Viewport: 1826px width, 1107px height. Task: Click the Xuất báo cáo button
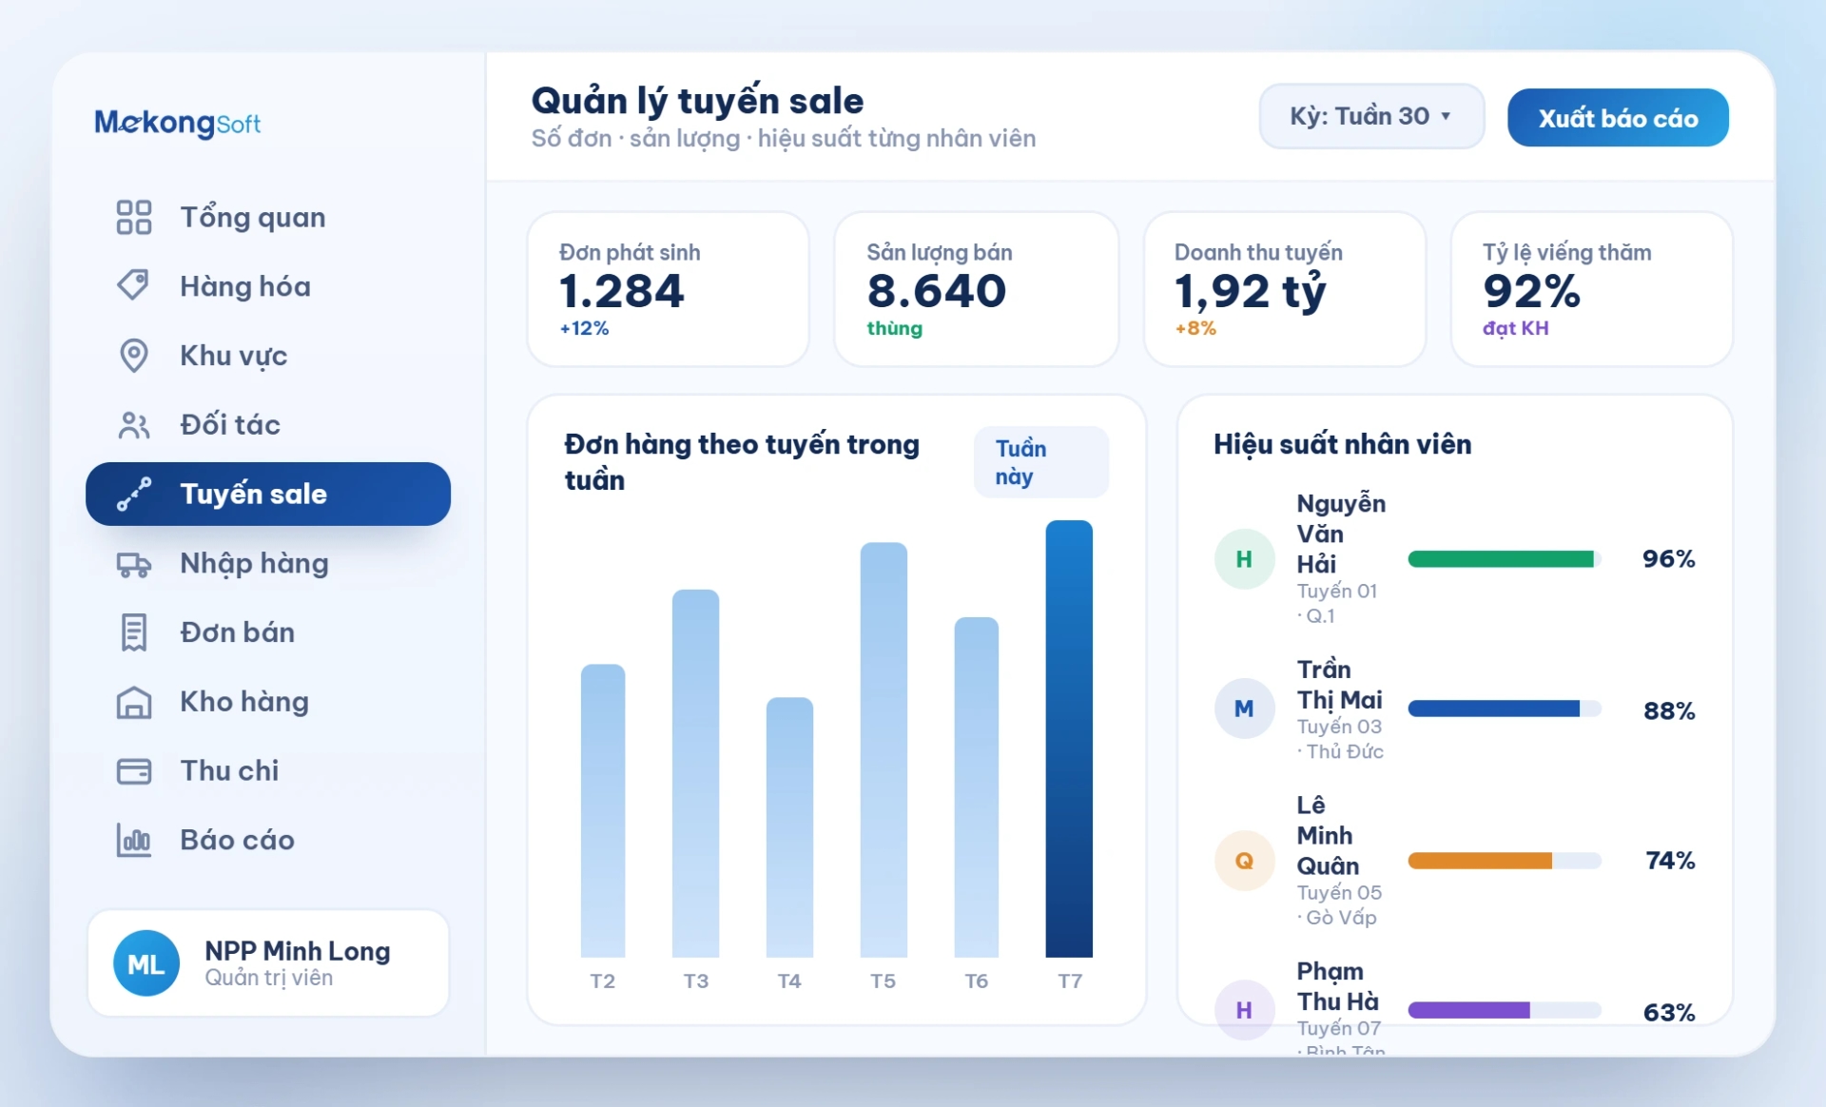point(1618,118)
